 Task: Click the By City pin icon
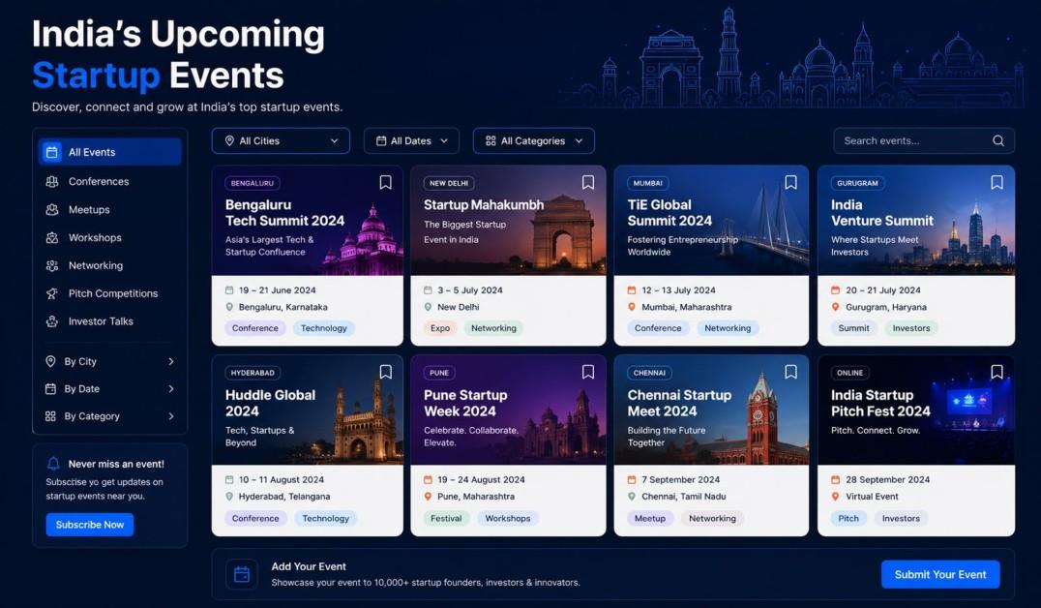50,361
